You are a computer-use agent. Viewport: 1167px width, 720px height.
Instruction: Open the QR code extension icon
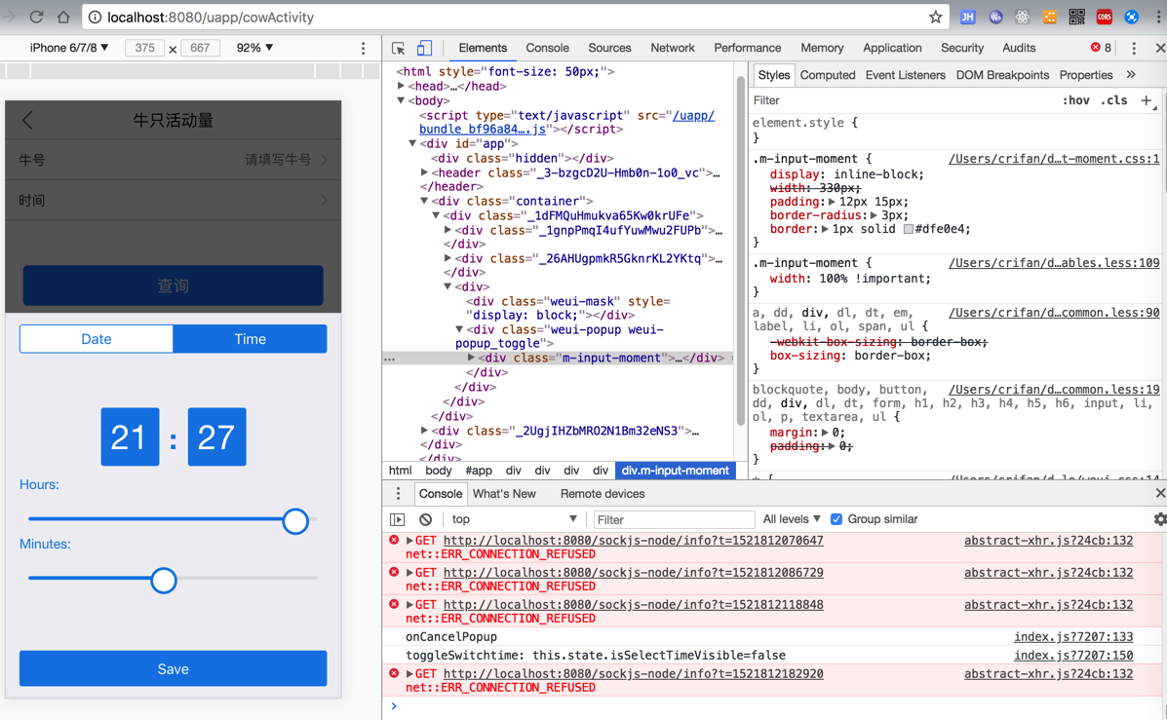1077,18
